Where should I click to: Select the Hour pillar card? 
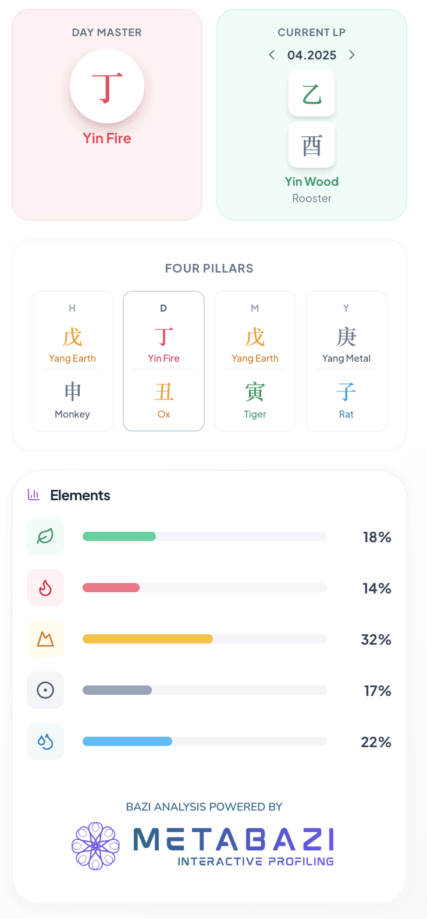pos(72,361)
